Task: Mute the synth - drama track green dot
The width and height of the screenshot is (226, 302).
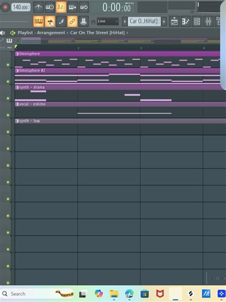Action: [x=8, y=98]
